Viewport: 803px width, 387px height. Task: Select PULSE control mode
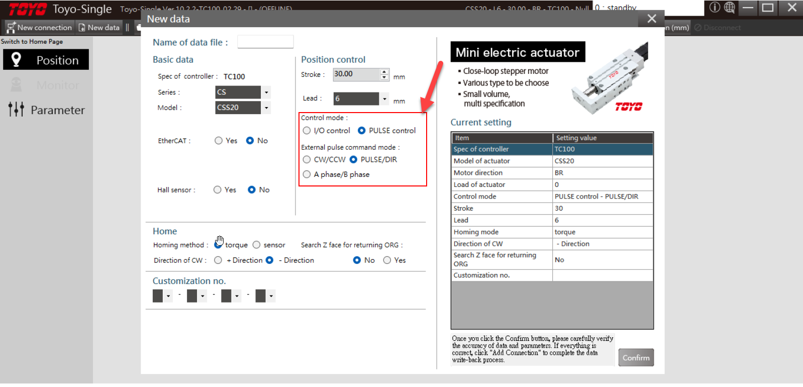[362, 131]
